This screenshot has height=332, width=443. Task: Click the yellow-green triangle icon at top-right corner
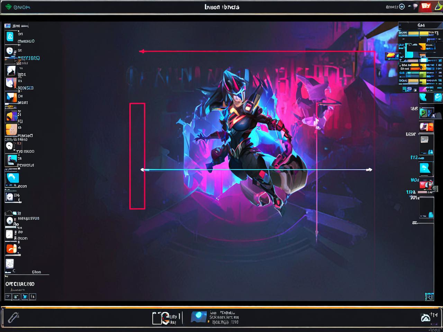(438, 6)
